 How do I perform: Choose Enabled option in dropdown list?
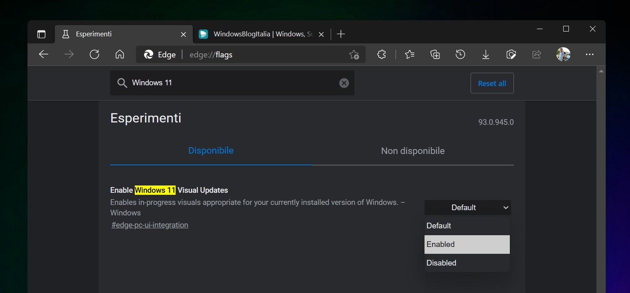(x=467, y=245)
